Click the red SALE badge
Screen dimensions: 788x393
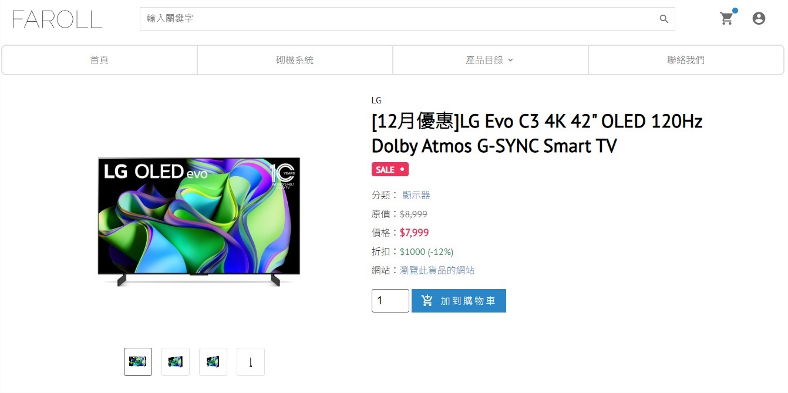(390, 169)
